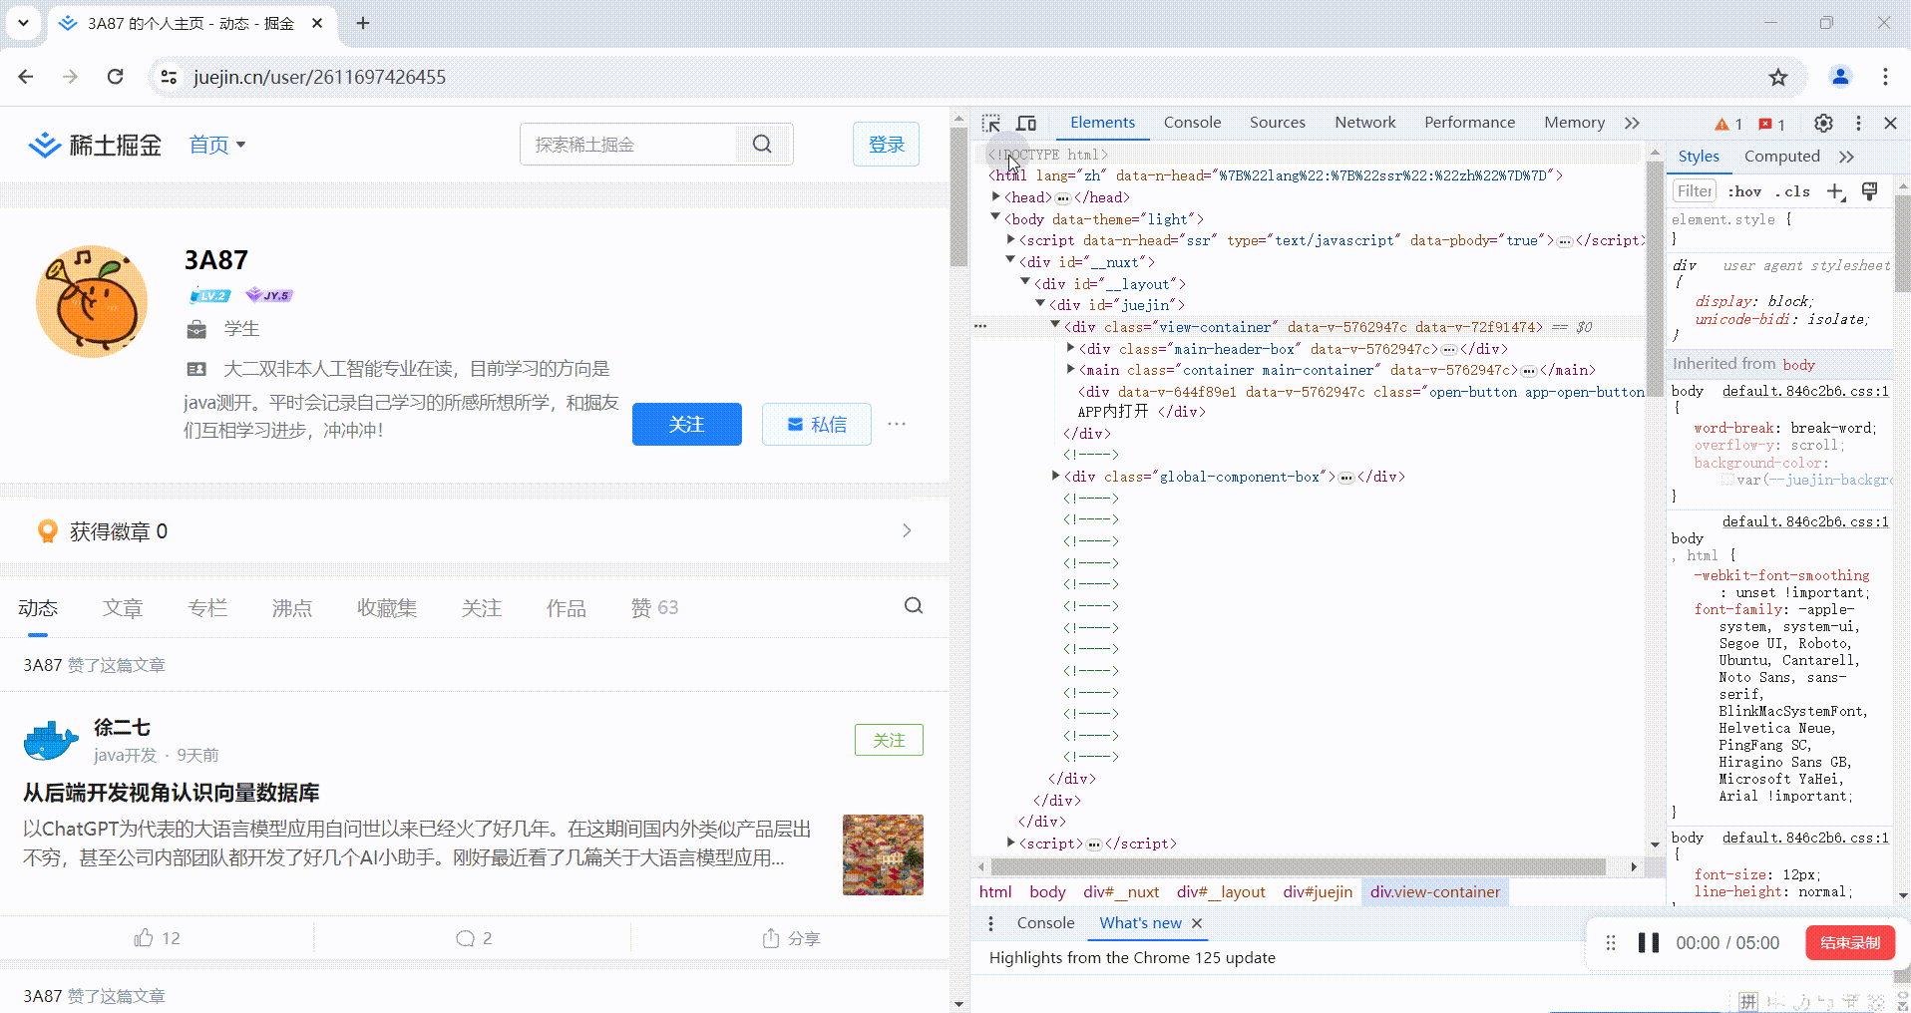
Task: Click the 私信 message button
Action: pyautogui.click(x=817, y=425)
